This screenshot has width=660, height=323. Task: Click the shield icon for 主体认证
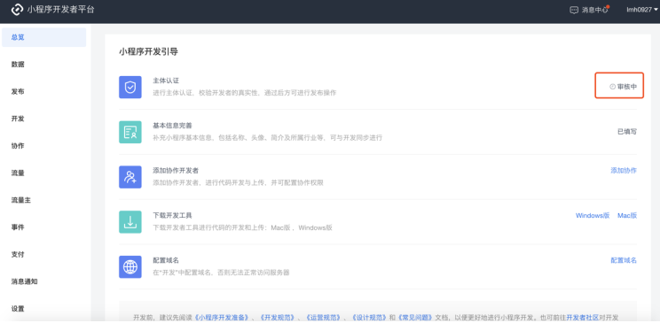[x=130, y=87]
